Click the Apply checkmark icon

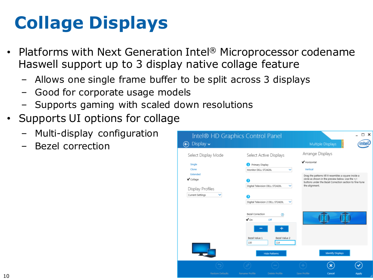[x=358, y=265]
